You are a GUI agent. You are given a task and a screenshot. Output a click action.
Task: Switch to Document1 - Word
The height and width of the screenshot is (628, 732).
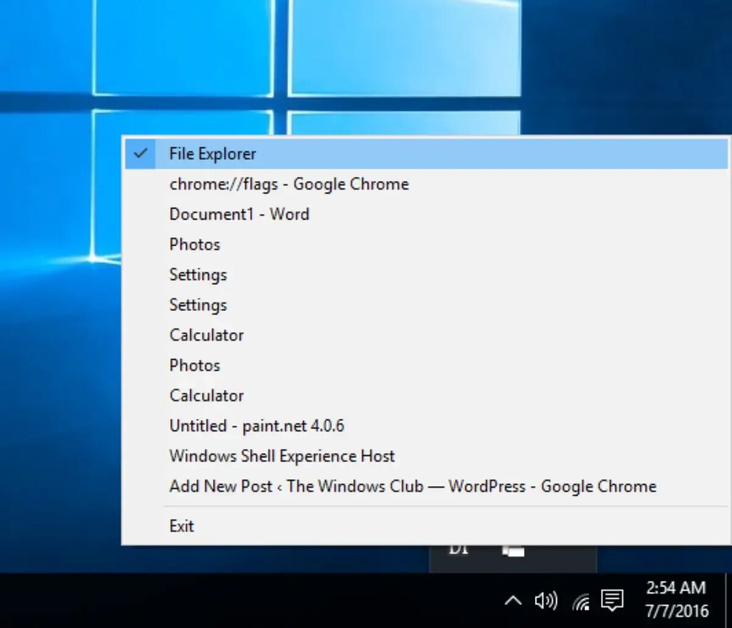coord(426,214)
